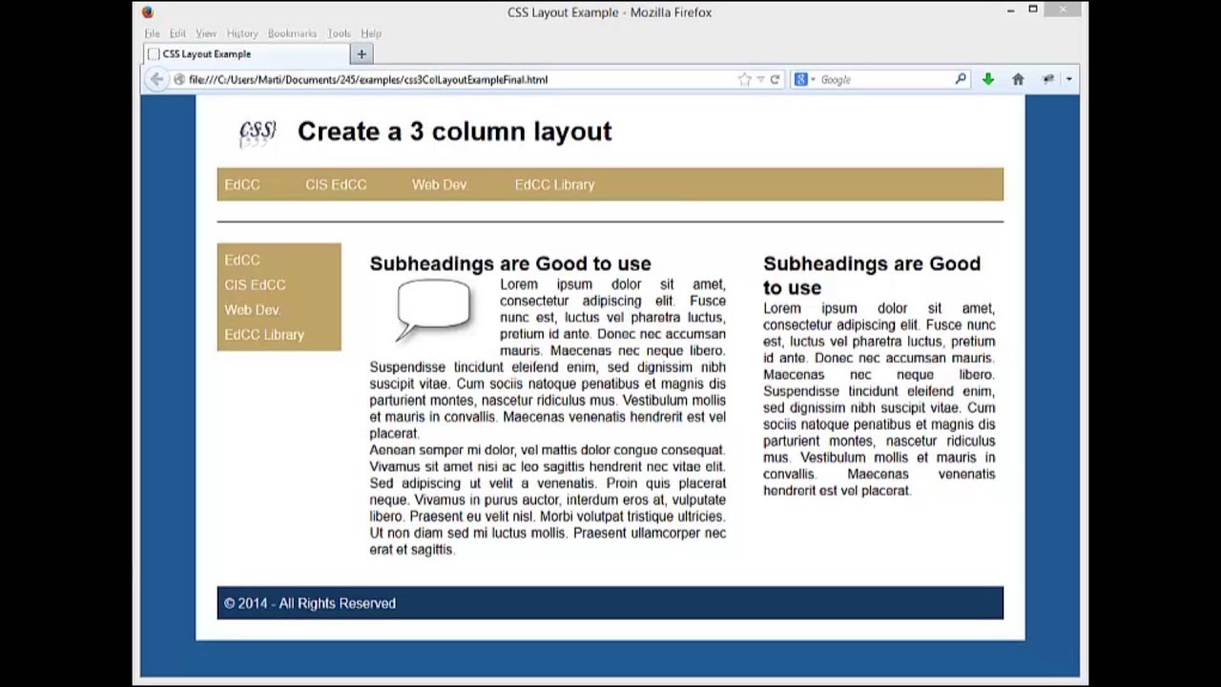Click the speech bubble image
Image resolution: width=1221 pixels, height=687 pixels.
[434, 309]
